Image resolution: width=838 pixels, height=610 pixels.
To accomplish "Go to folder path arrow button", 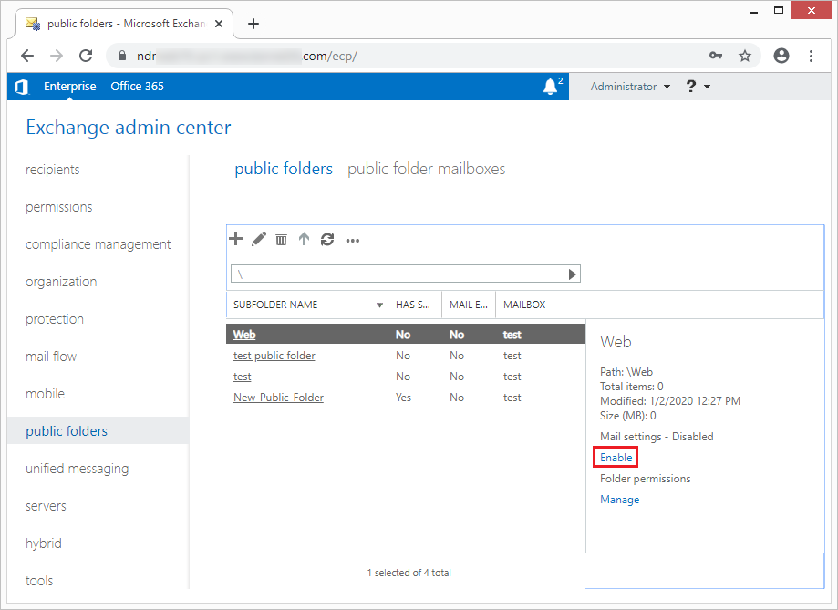I will (x=573, y=274).
